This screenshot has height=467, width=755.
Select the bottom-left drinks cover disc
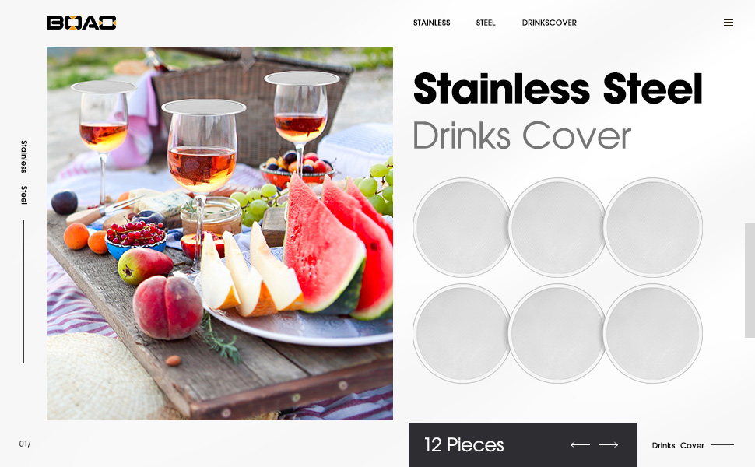(x=462, y=333)
